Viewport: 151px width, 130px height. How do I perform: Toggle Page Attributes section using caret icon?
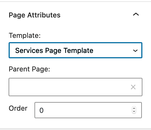click(x=136, y=15)
